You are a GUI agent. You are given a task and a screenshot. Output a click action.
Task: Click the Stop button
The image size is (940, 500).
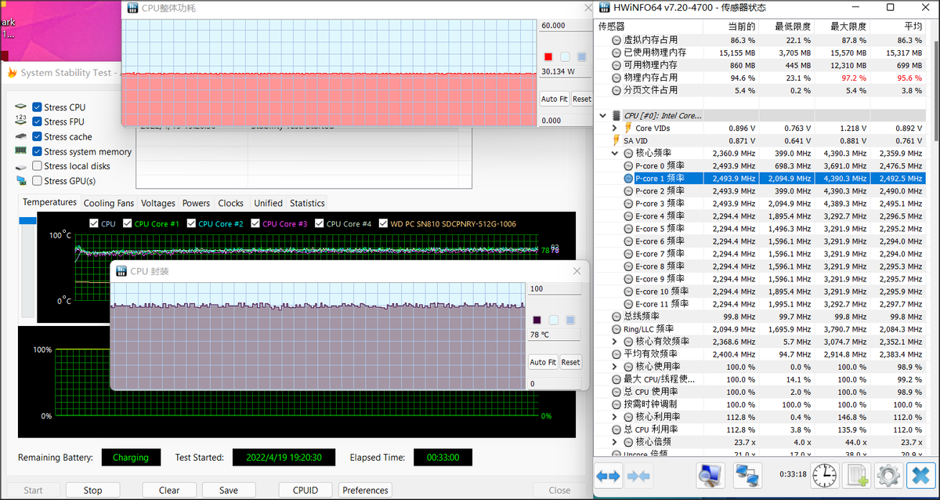pyautogui.click(x=92, y=490)
